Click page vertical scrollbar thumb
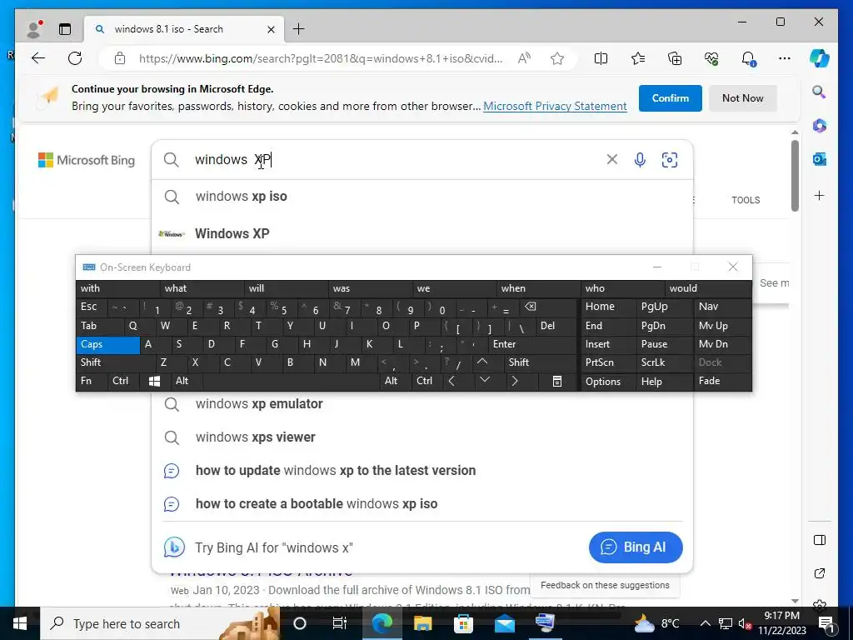This screenshot has width=853, height=640. pos(795,176)
